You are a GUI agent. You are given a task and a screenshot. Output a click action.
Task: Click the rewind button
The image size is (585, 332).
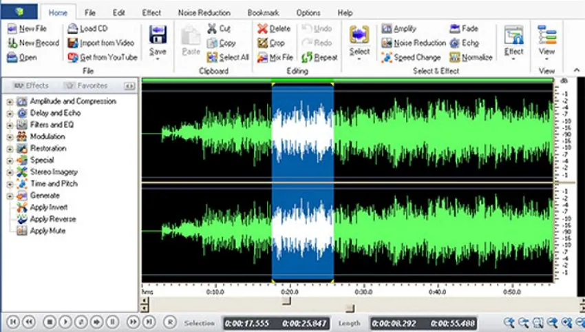[x=29, y=322]
